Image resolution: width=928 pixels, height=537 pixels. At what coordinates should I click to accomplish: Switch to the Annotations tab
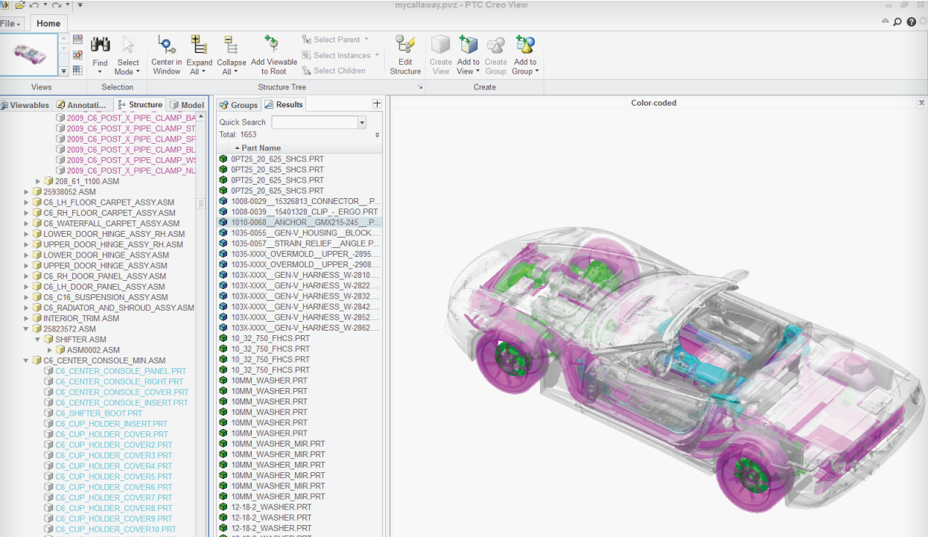coord(83,105)
